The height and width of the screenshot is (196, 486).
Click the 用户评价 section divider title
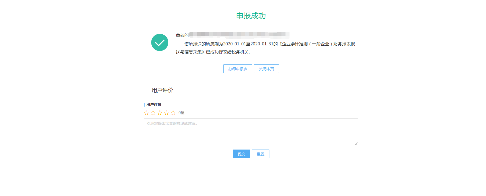point(162,90)
